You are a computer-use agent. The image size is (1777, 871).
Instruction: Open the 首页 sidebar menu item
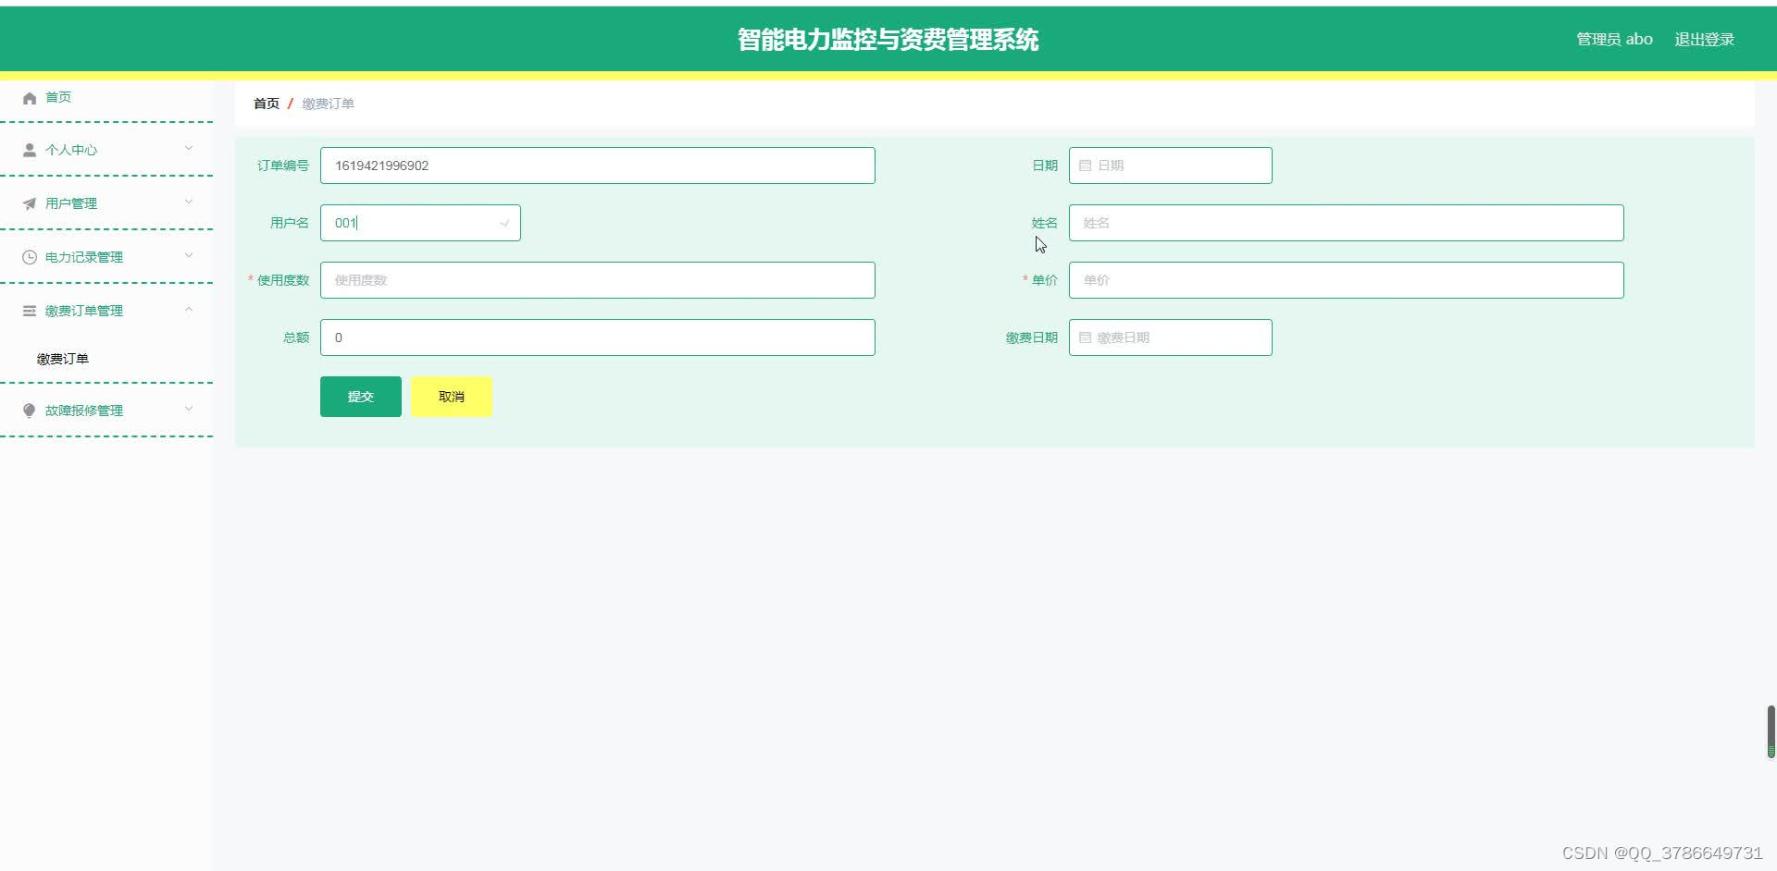pyautogui.click(x=106, y=97)
